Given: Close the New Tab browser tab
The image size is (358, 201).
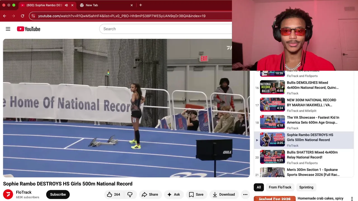Looking at the screenshot, I should [x=132, y=5].
